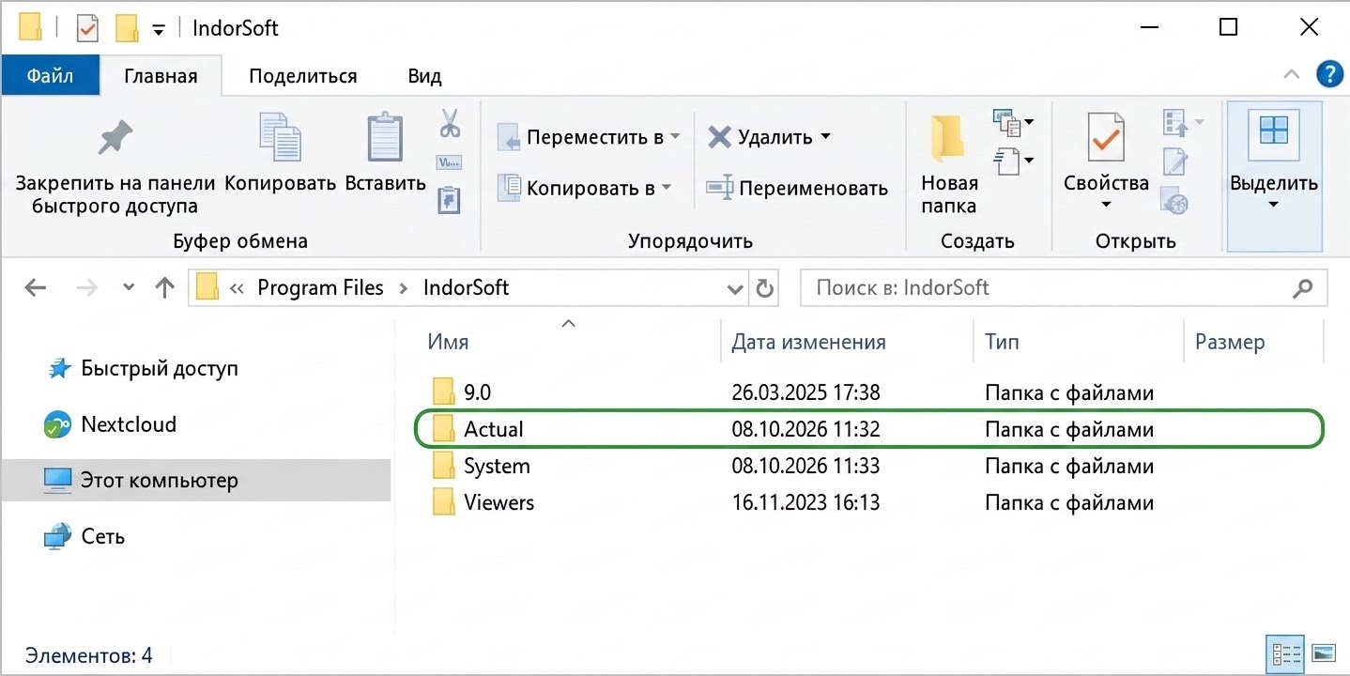Expand the recent locations arrow beside forward
The image size is (1350, 676).
tap(128, 288)
